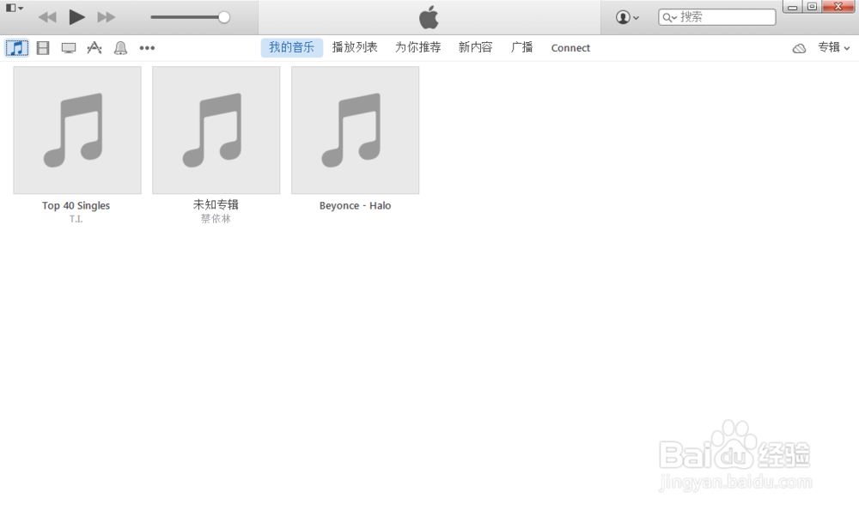Select the 我的音乐 tab

tap(291, 47)
